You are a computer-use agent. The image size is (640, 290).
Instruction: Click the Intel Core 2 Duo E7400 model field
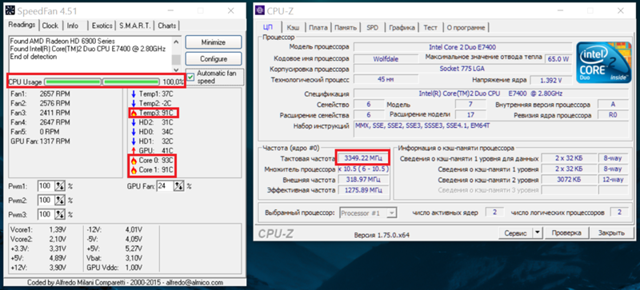(x=462, y=47)
